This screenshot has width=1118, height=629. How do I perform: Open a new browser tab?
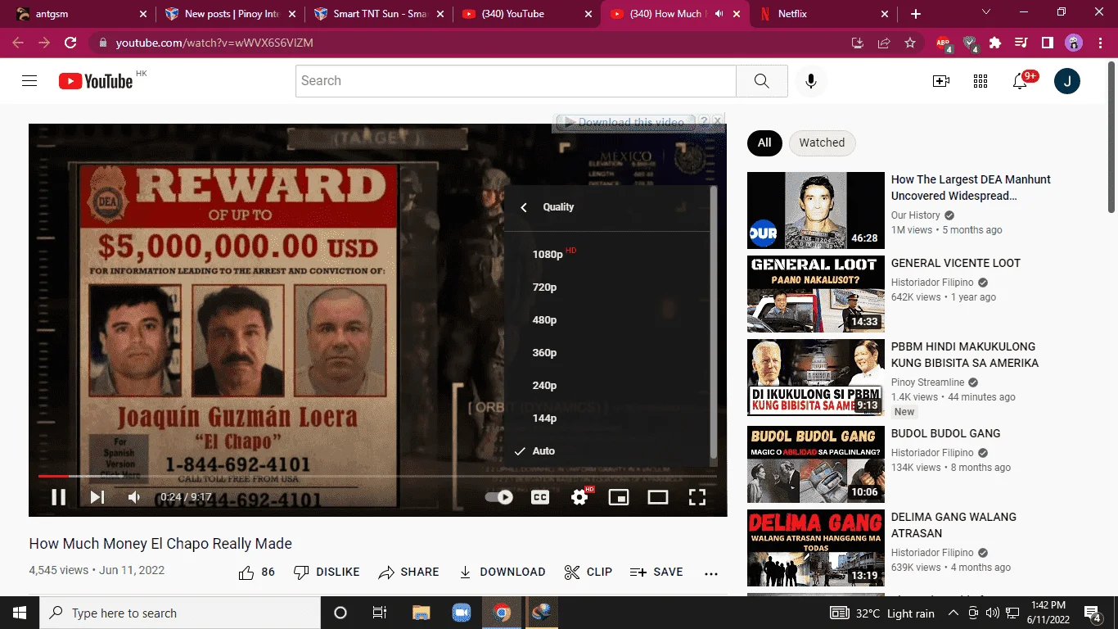point(916,14)
